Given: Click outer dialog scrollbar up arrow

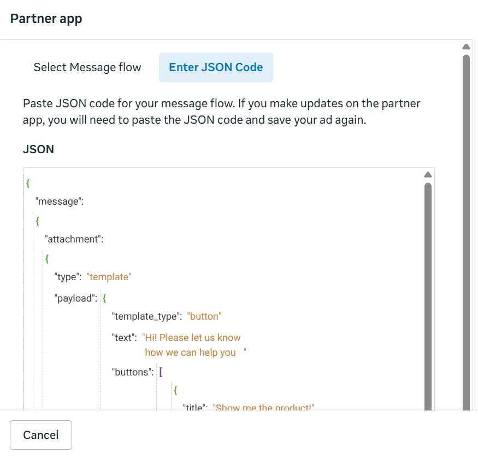Looking at the screenshot, I should pyautogui.click(x=466, y=47).
